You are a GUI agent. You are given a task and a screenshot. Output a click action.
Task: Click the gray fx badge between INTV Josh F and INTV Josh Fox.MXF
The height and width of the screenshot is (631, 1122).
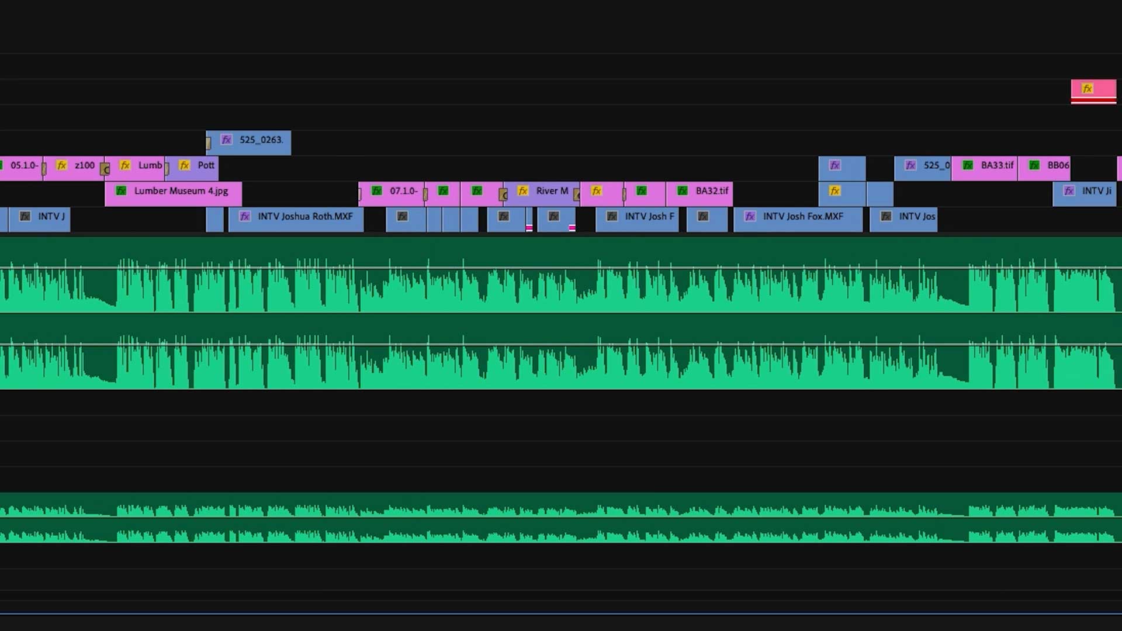tap(703, 216)
